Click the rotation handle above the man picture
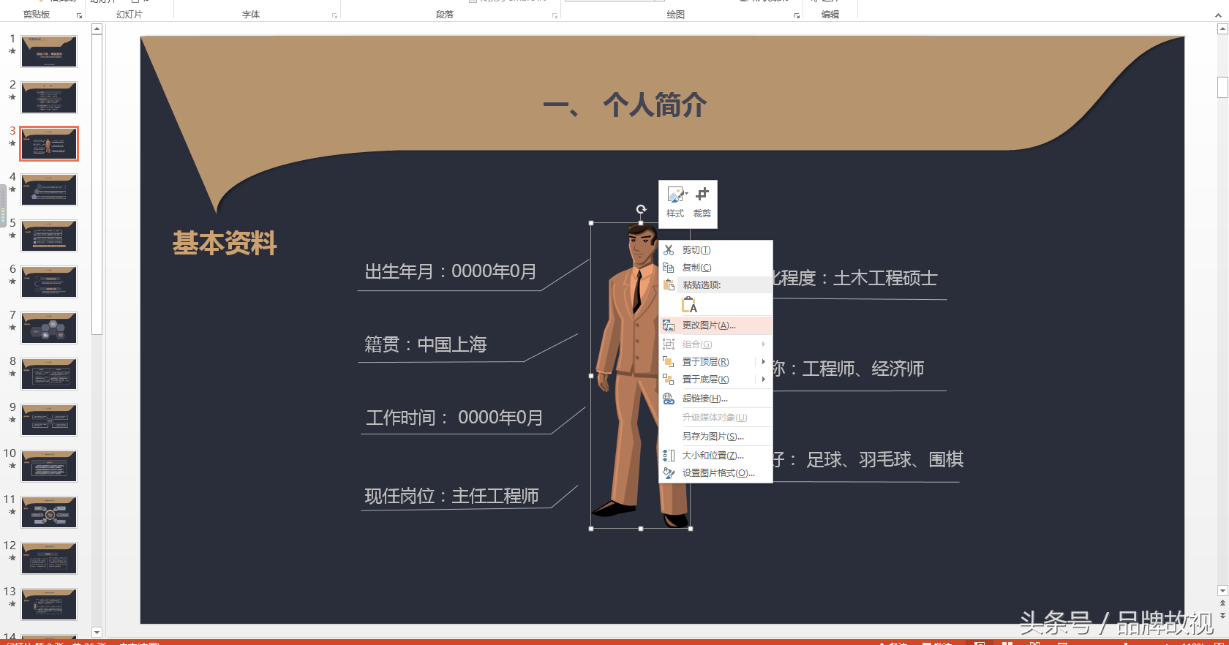 click(641, 210)
